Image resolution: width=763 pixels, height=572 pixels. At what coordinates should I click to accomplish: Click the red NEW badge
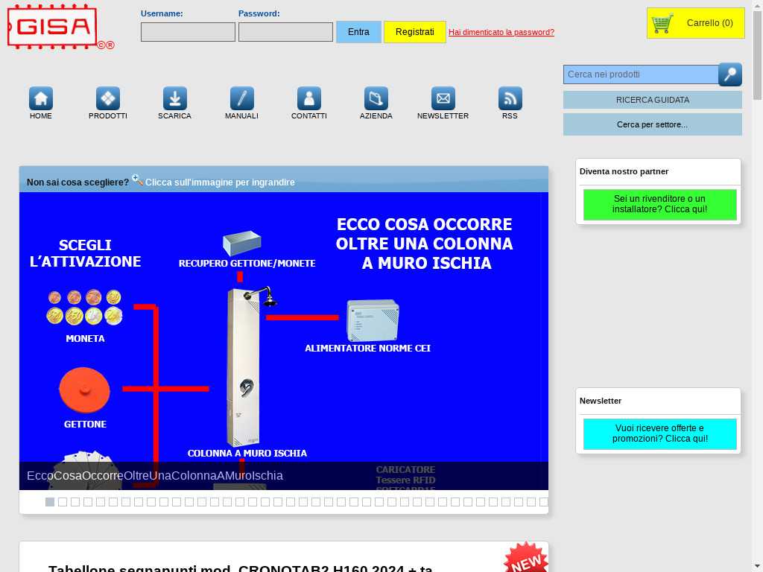pyautogui.click(x=525, y=557)
